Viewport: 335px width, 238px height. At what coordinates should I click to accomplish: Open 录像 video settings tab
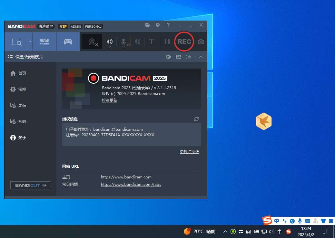pyautogui.click(x=18, y=105)
